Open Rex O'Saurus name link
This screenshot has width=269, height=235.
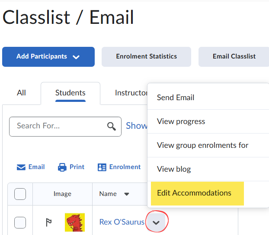coord(122,222)
